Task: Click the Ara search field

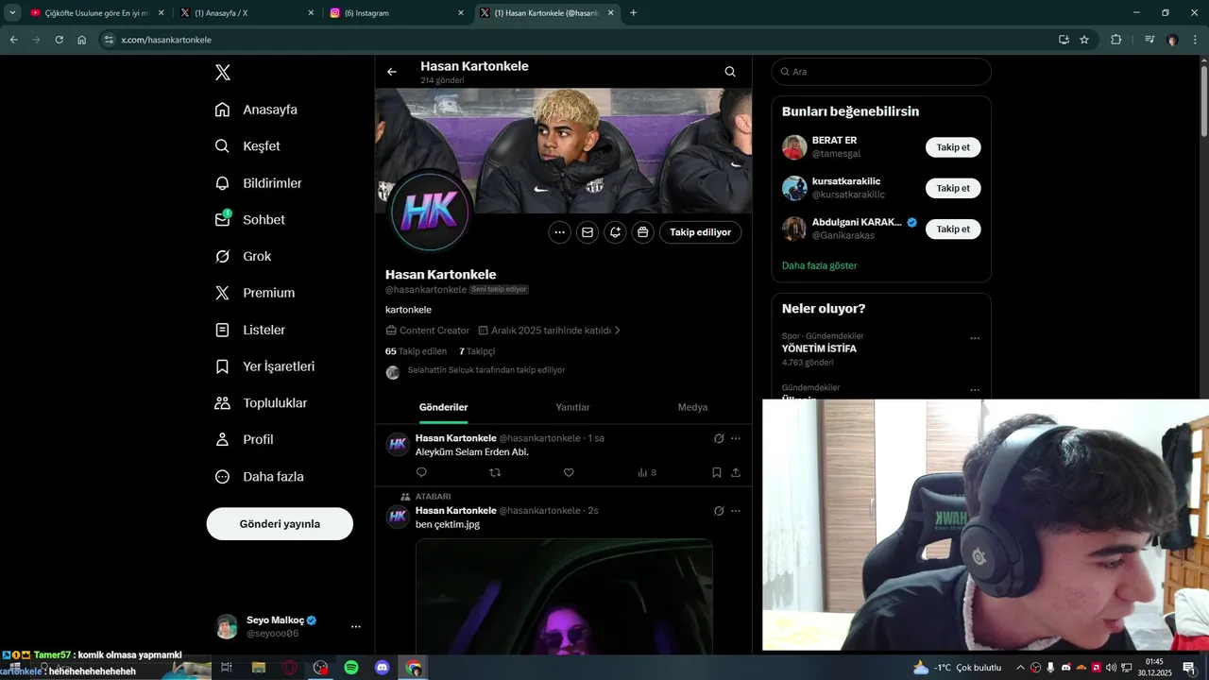Action: point(881,72)
